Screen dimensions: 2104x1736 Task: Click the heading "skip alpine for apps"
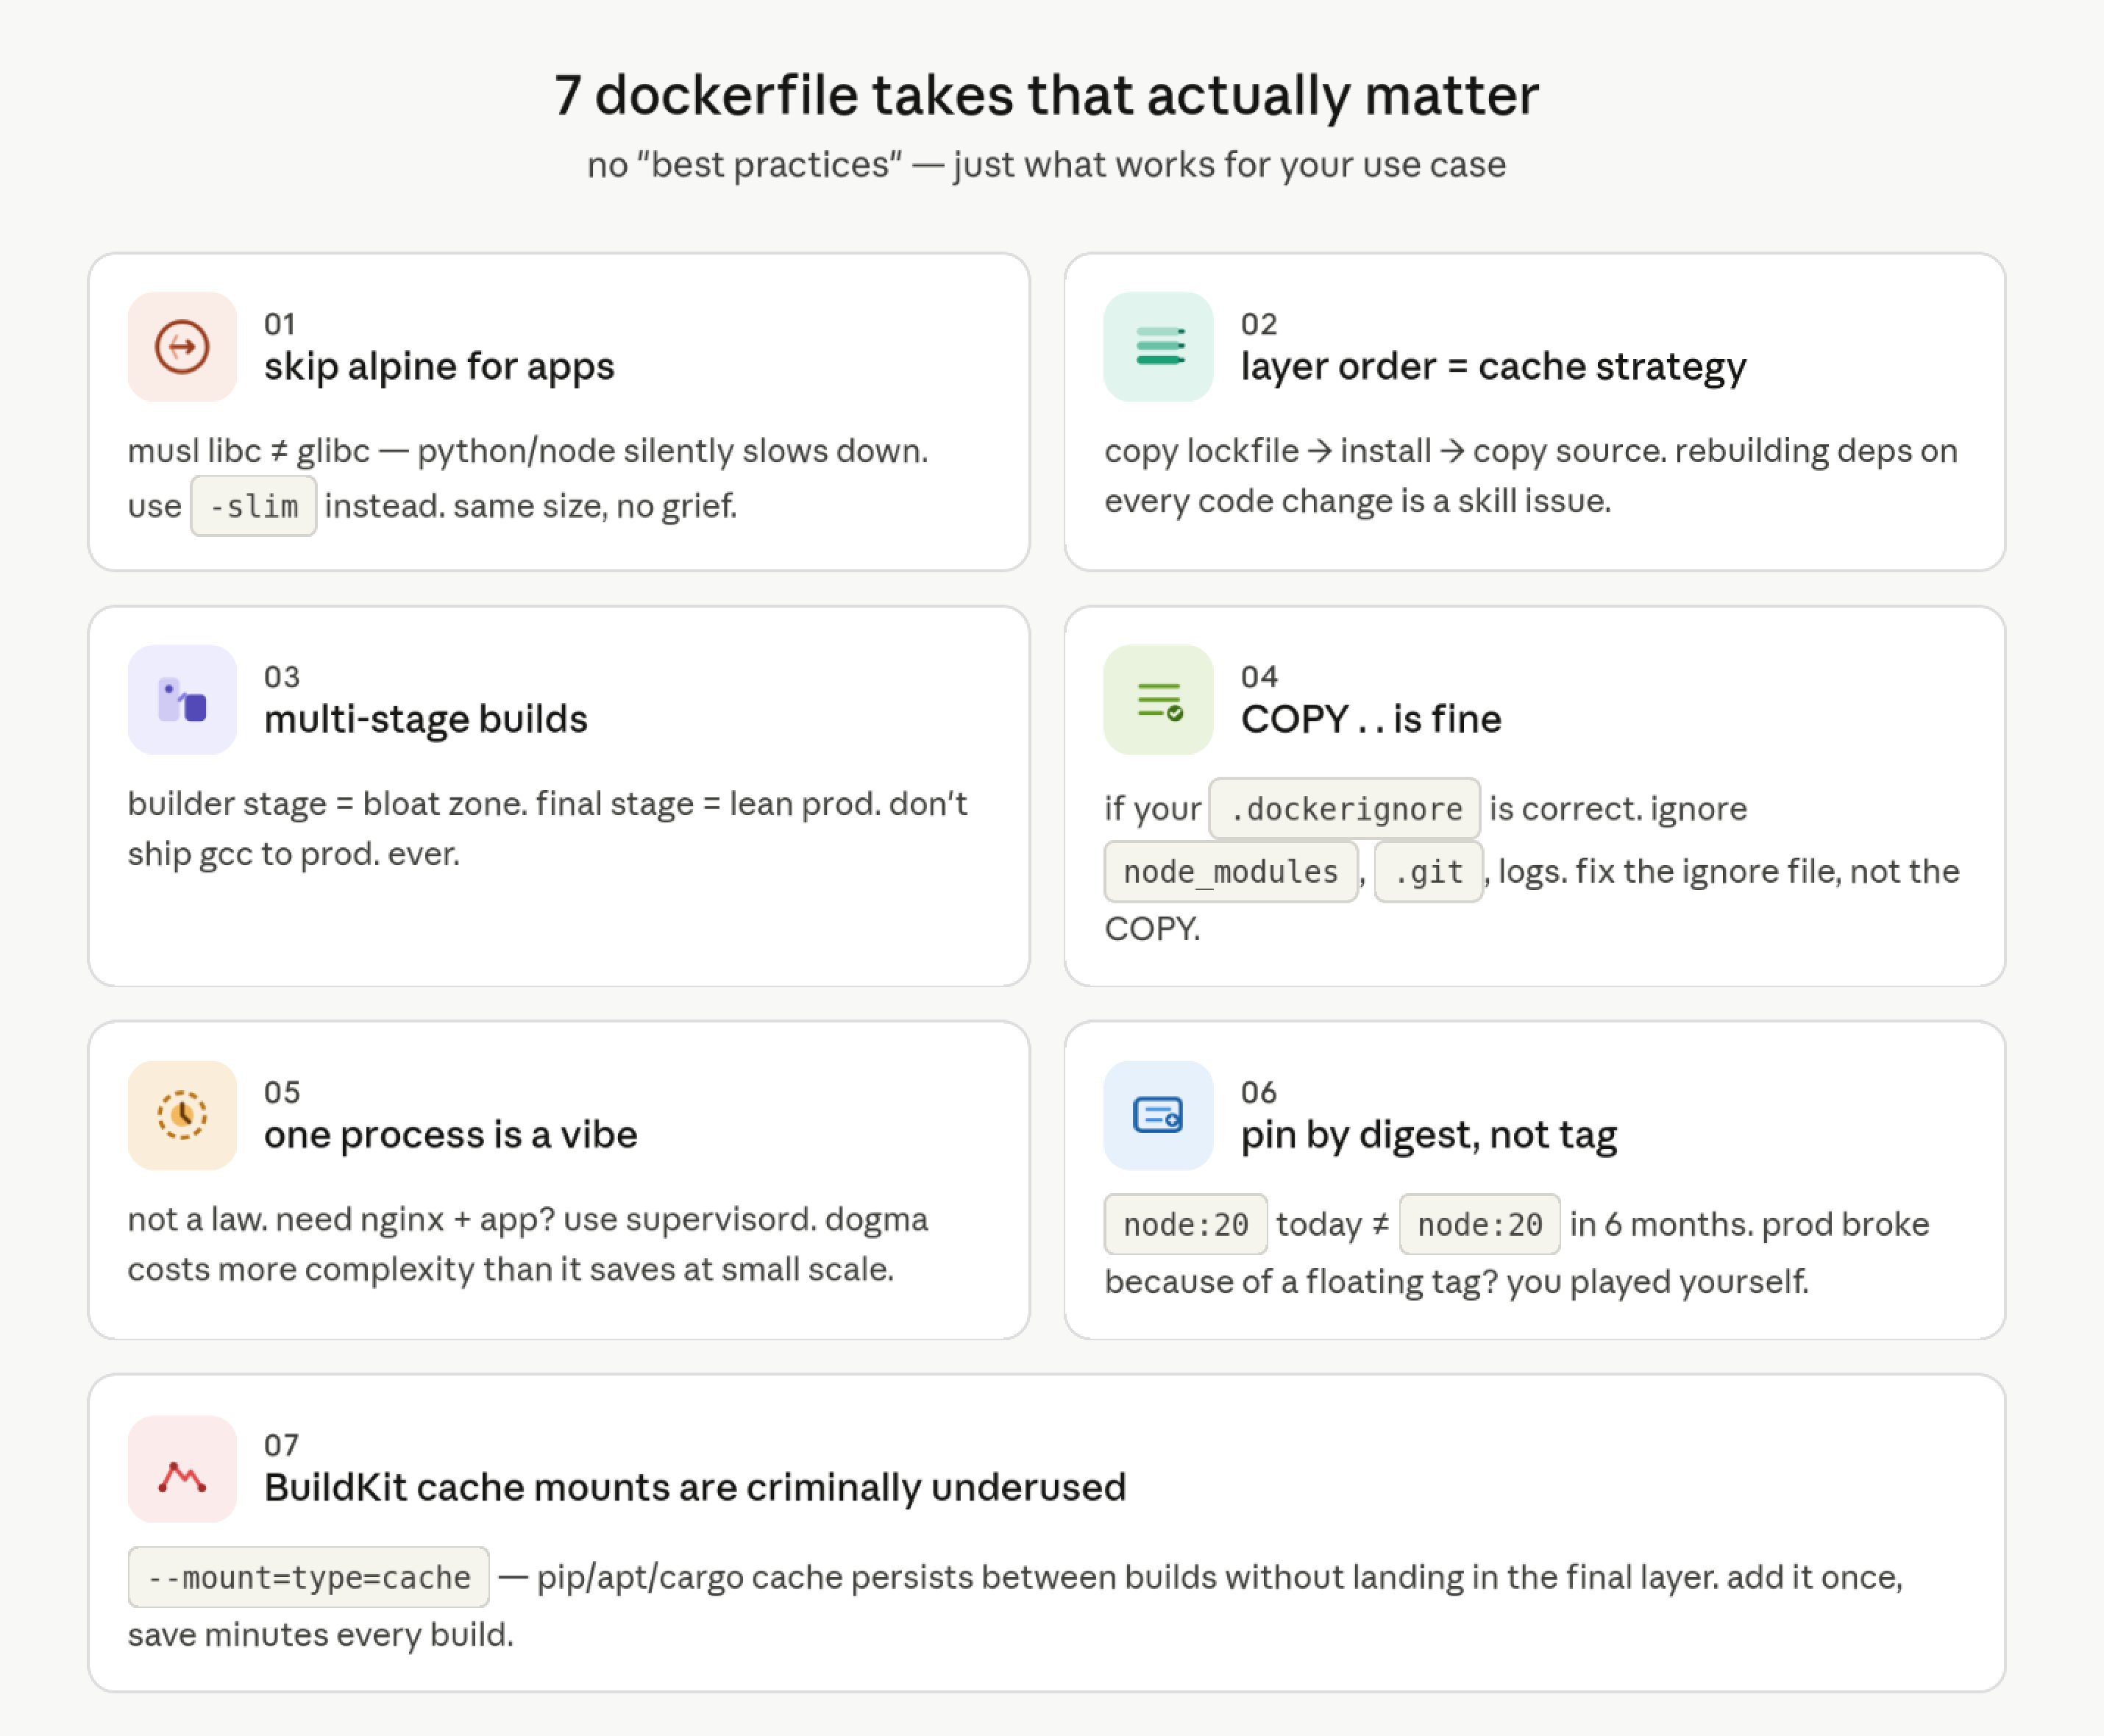[x=439, y=367]
